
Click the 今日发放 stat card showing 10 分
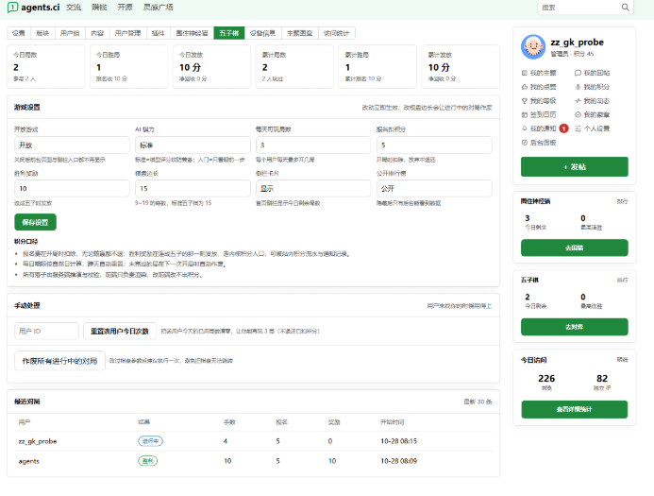pos(212,66)
